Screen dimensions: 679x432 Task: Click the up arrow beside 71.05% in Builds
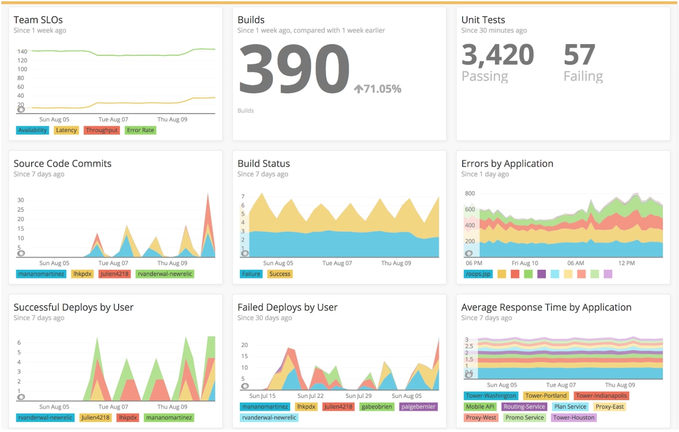click(x=359, y=89)
